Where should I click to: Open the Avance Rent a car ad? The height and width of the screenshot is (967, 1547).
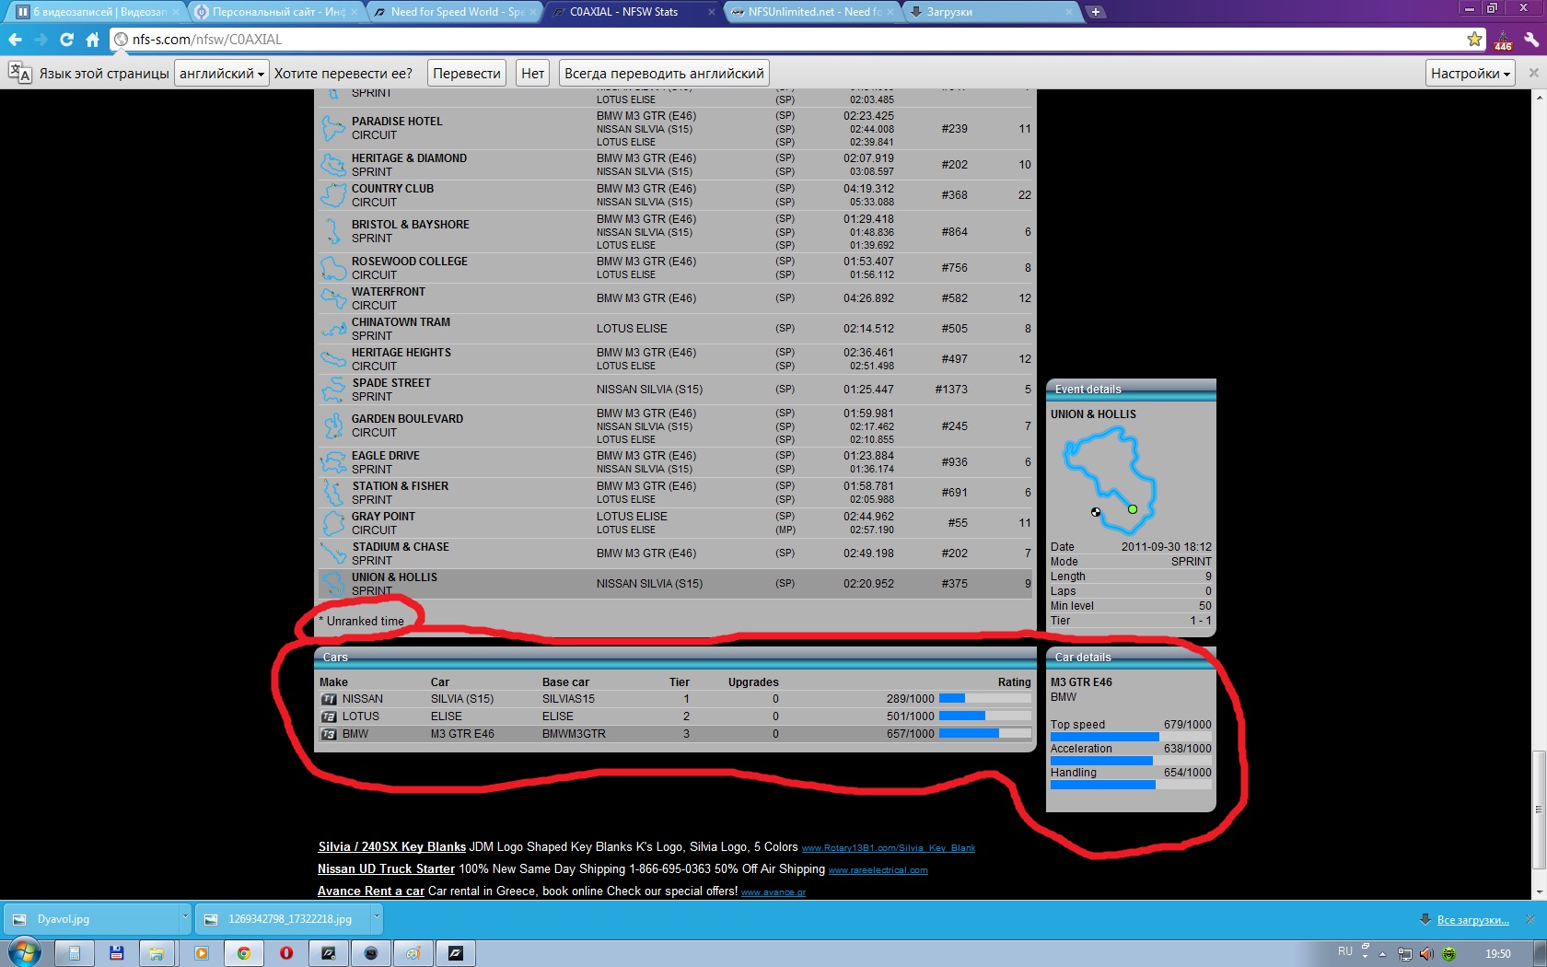[x=371, y=891]
